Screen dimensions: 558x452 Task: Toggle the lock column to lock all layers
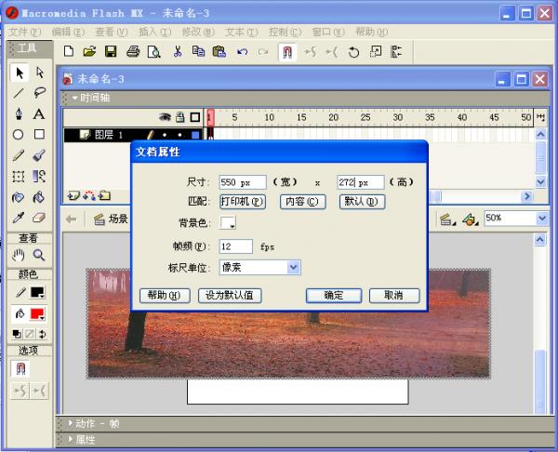click(x=180, y=117)
